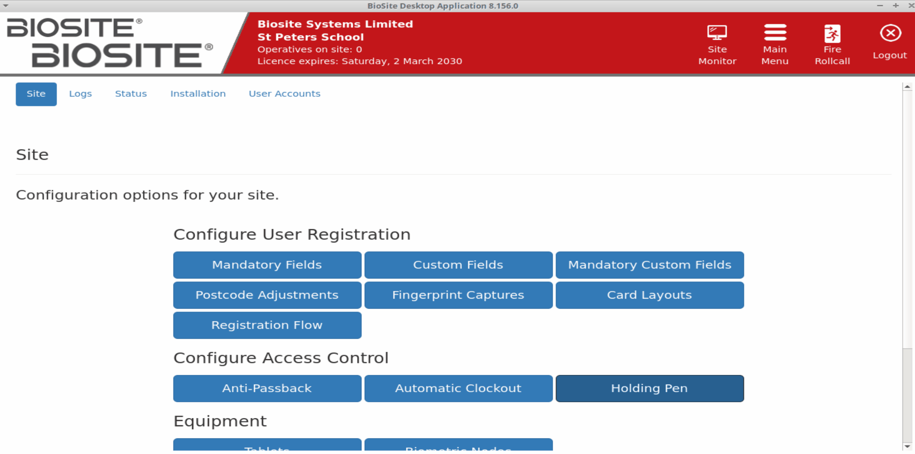This screenshot has width=915, height=454.
Task: Open the Installation tab
Action: (x=198, y=94)
